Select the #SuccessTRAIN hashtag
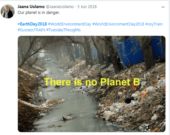The height and width of the screenshot is (135, 170). point(31,30)
